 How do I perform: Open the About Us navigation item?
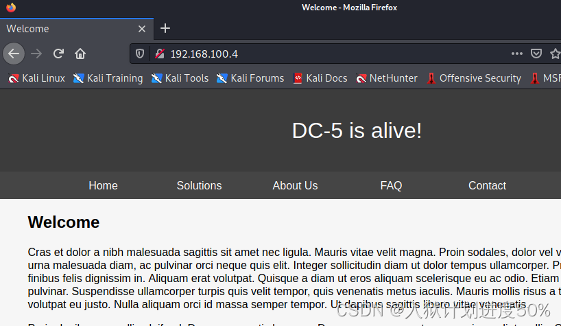[295, 185]
